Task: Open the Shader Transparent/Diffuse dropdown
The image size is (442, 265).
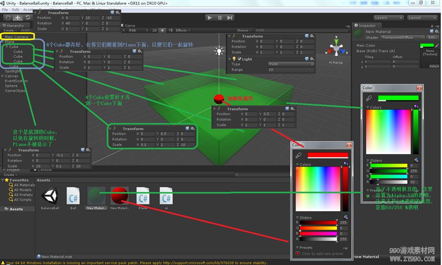Action: pyautogui.click(x=403, y=37)
